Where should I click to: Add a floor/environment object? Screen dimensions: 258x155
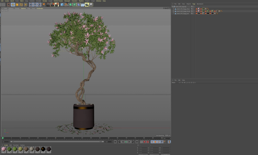(x=83, y=5)
